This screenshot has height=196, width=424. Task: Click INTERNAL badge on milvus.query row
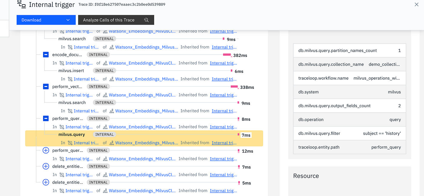104,134
